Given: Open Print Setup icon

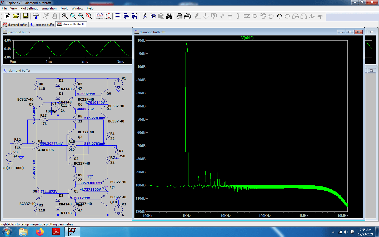Looking at the screenshot, I should 187,16.
